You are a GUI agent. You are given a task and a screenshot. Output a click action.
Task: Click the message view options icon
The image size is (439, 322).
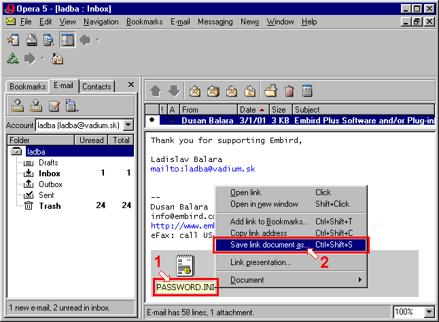coord(307,91)
